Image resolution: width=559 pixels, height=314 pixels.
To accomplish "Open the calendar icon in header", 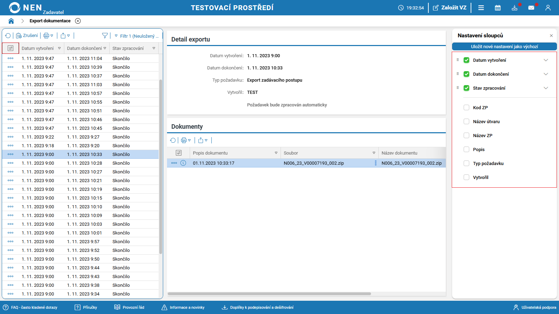I will 498,8.
